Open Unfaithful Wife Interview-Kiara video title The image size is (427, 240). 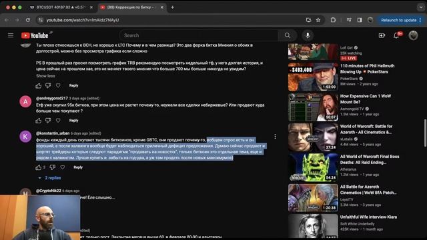[x=368, y=217]
